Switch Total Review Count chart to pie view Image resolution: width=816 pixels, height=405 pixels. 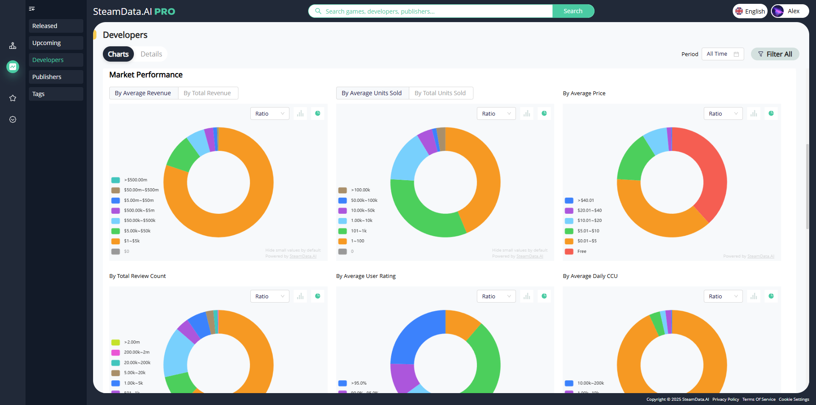317,296
